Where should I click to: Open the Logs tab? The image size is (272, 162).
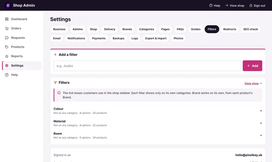(x=135, y=38)
